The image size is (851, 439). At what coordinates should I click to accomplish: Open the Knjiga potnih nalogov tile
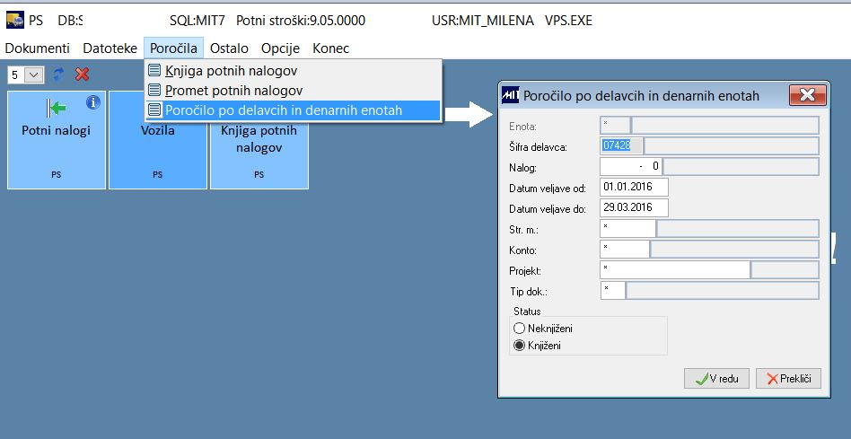tap(259, 140)
